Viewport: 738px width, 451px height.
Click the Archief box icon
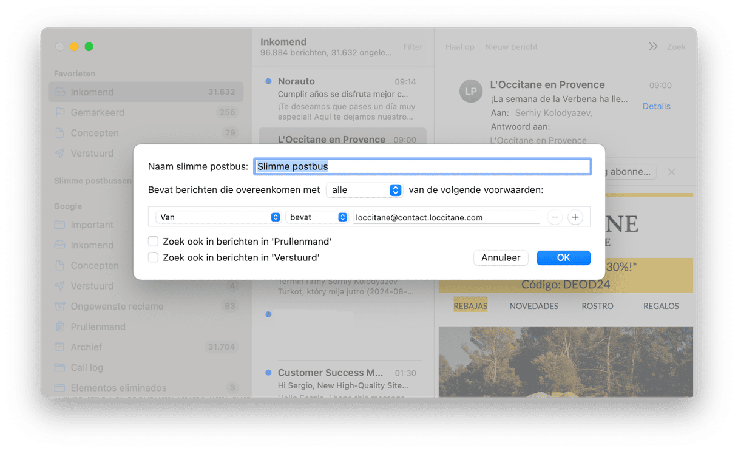click(x=59, y=347)
